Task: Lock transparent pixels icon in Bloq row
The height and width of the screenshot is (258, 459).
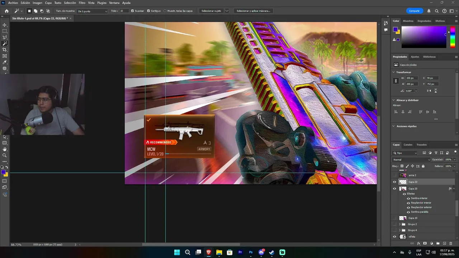Action: click(402, 166)
